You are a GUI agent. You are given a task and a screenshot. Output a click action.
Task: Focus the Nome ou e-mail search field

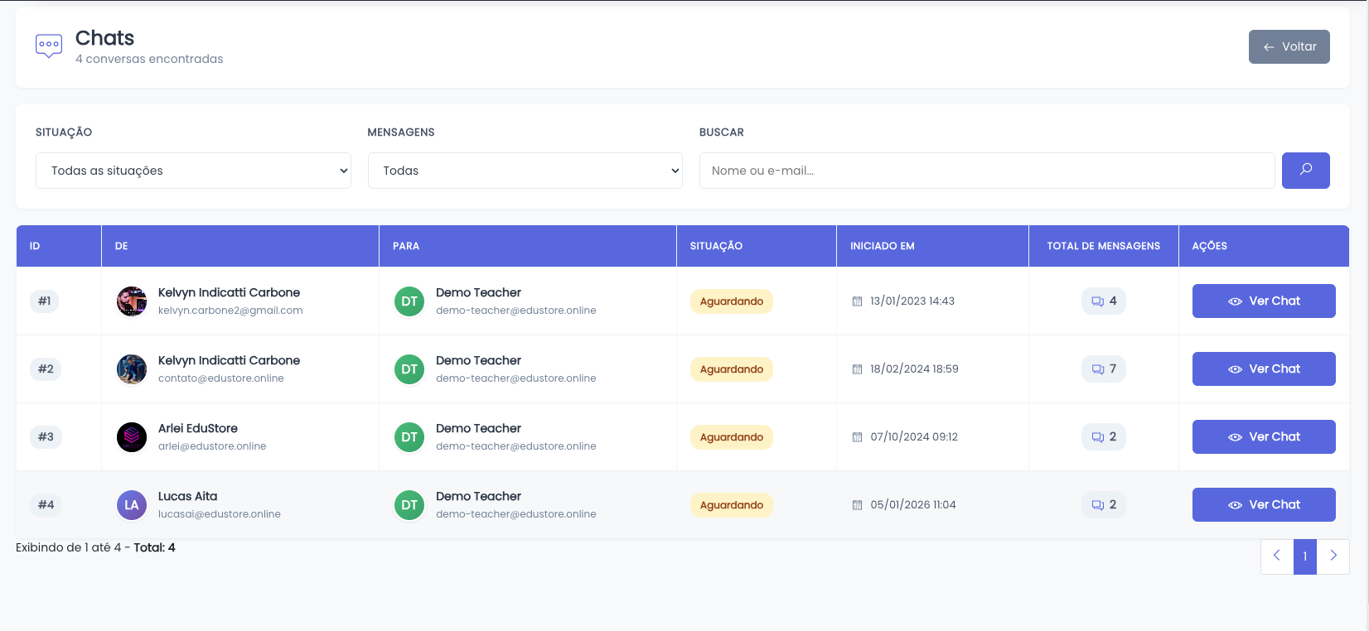click(986, 171)
